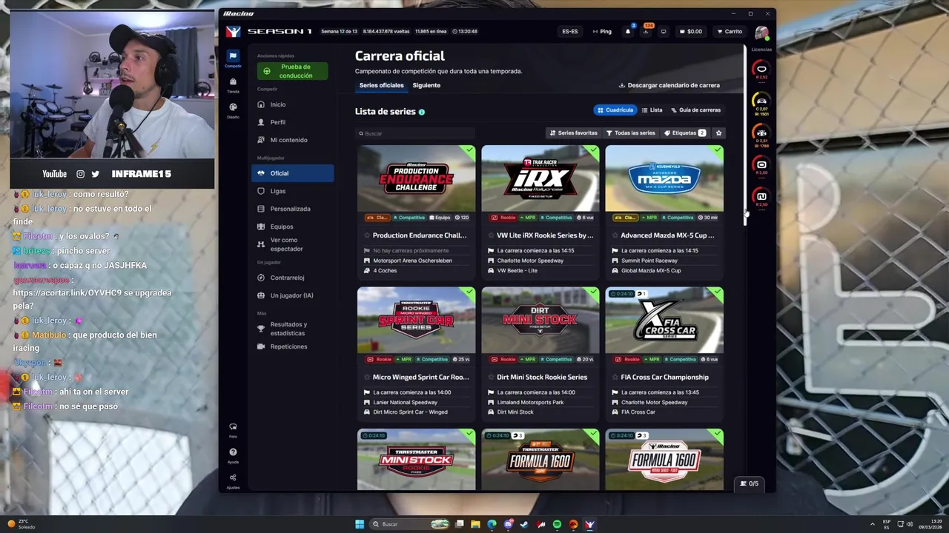
Task: Open Ver como espectador
Action: 293,244
